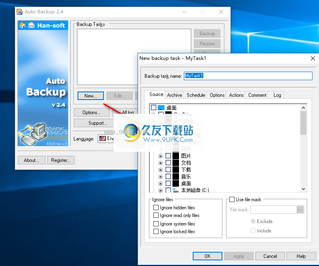This screenshot has height=266, width=319.
Task: Click Support... in Auto Backup window
Action: tap(98, 123)
